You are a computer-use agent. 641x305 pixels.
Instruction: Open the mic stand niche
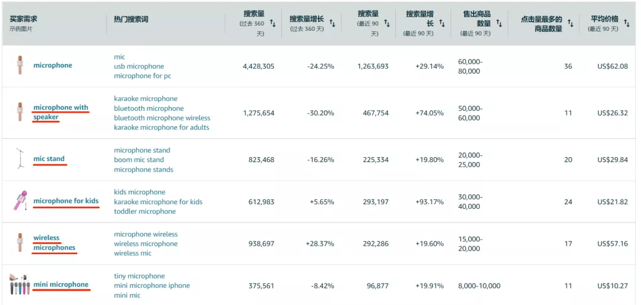(x=49, y=159)
